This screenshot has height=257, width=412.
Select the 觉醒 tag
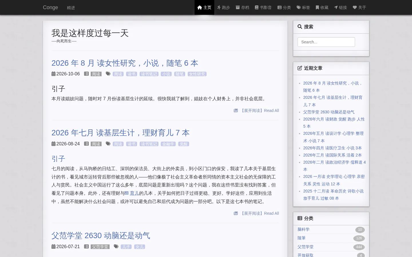coord(184,144)
